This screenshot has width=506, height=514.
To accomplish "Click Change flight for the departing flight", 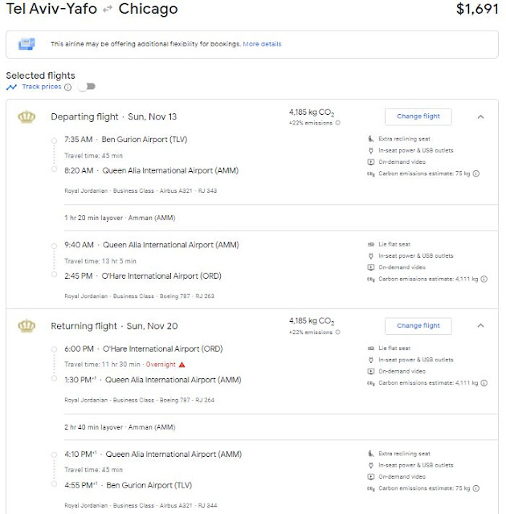I will point(418,116).
